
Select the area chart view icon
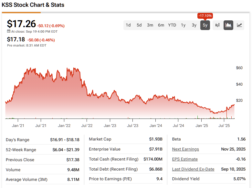pos(228,25)
